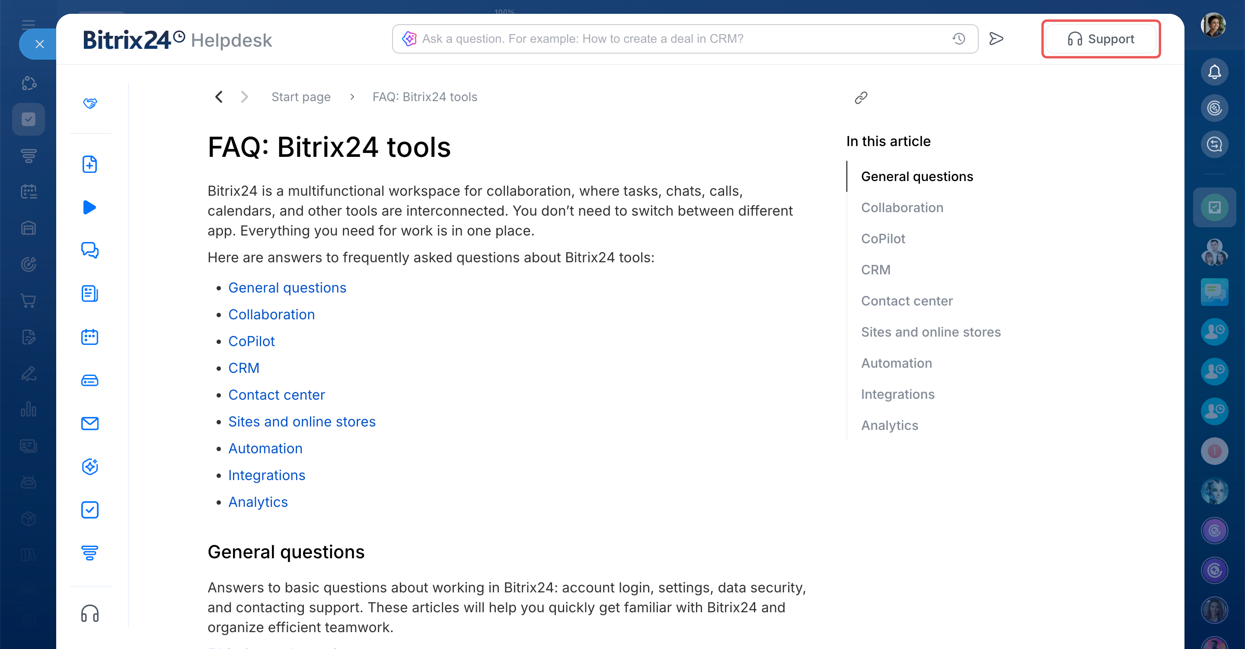Open the calendar icon in helpdesk sidebar
This screenshot has width=1245, height=649.
tap(90, 337)
